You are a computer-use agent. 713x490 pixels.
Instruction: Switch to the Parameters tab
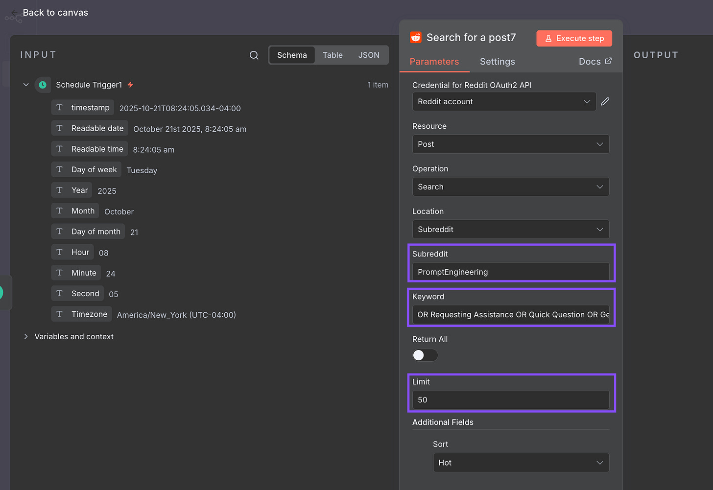(x=434, y=62)
